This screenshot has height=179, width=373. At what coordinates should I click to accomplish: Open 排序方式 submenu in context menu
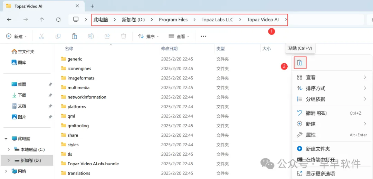(x=332, y=88)
